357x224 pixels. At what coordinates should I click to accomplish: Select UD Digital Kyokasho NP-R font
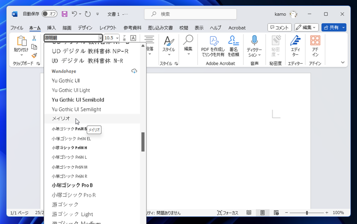[92, 52]
